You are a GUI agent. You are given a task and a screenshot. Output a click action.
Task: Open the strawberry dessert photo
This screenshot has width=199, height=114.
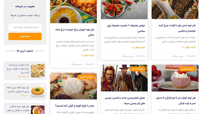click(x=175, y=78)
